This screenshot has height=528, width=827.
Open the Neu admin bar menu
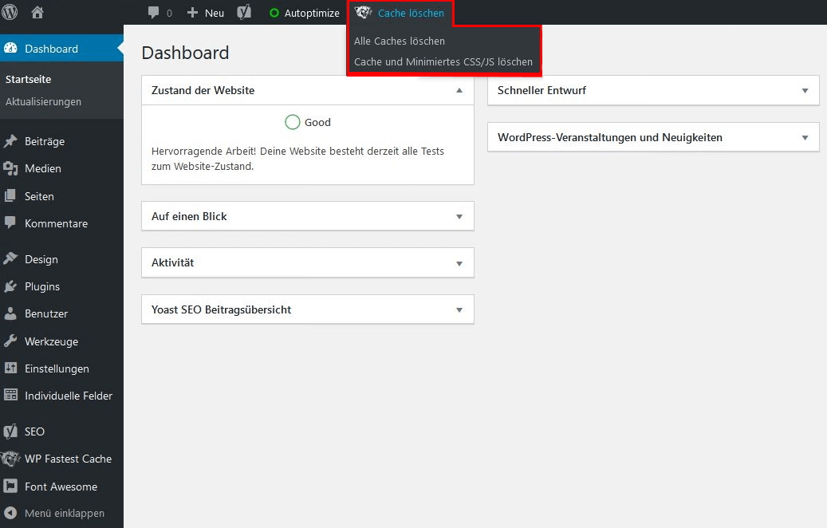click(206, 13)
